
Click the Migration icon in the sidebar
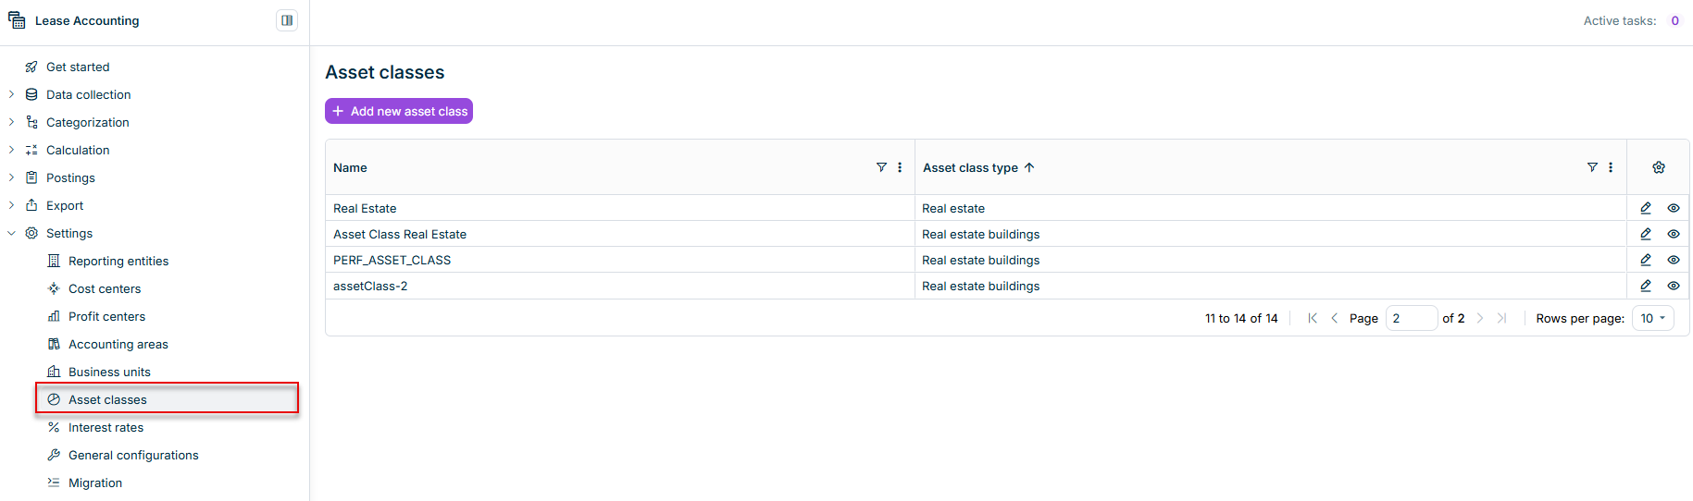click(x=54, y=483)
